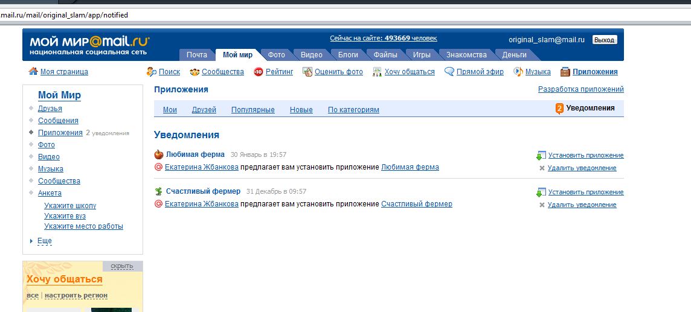
Task: Browse applications По категориям
Action: pyautogui.click(x=353, y=110)
